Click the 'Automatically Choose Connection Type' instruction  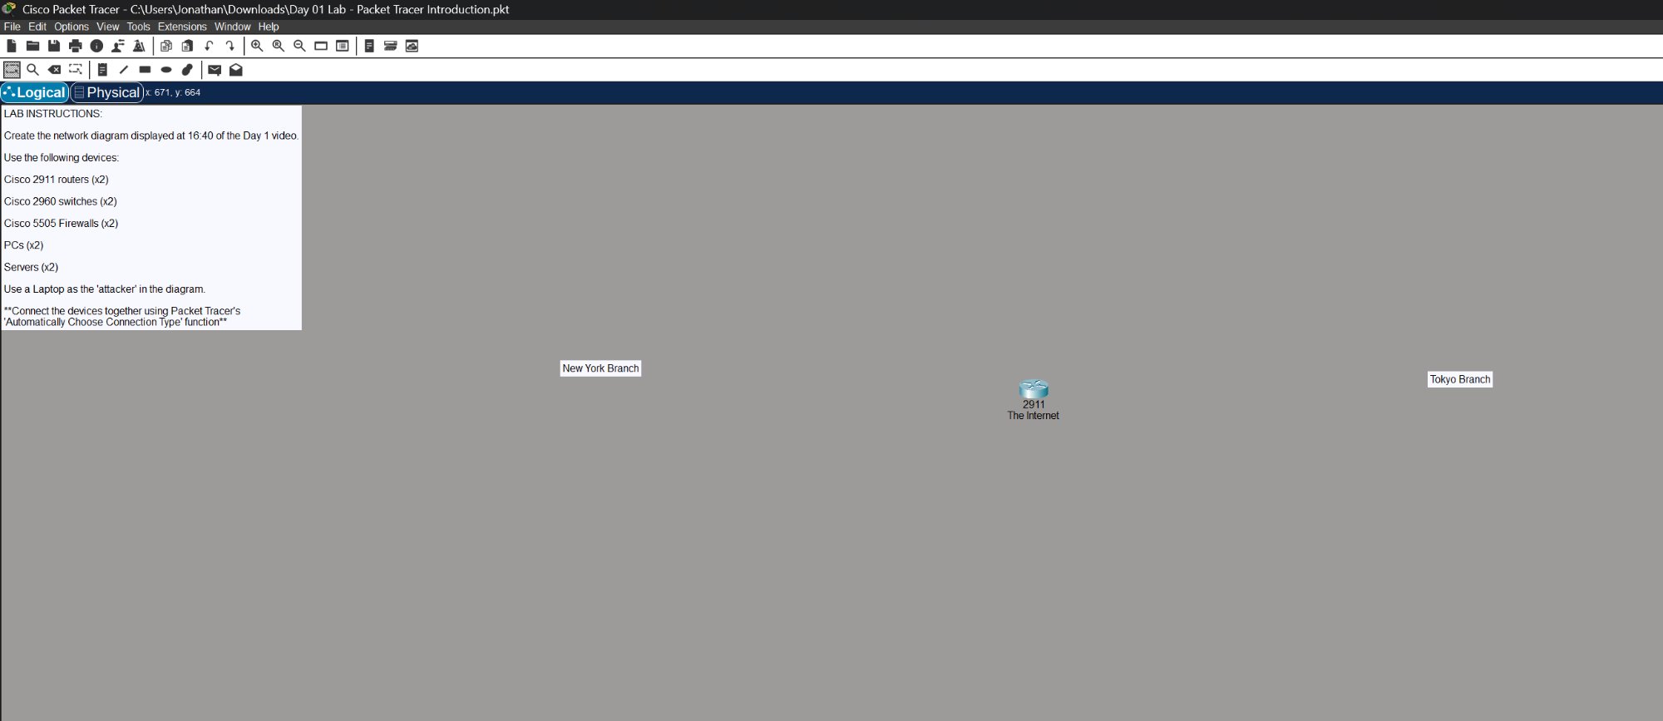[x=122, y=317]
